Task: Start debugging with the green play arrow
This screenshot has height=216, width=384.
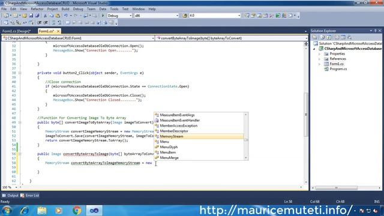Action: (x=103, y=16)
